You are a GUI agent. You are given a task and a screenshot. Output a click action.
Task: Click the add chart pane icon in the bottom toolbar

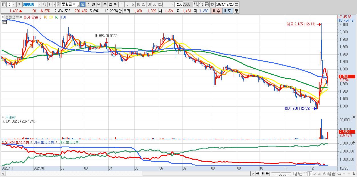tap(295, 174)
